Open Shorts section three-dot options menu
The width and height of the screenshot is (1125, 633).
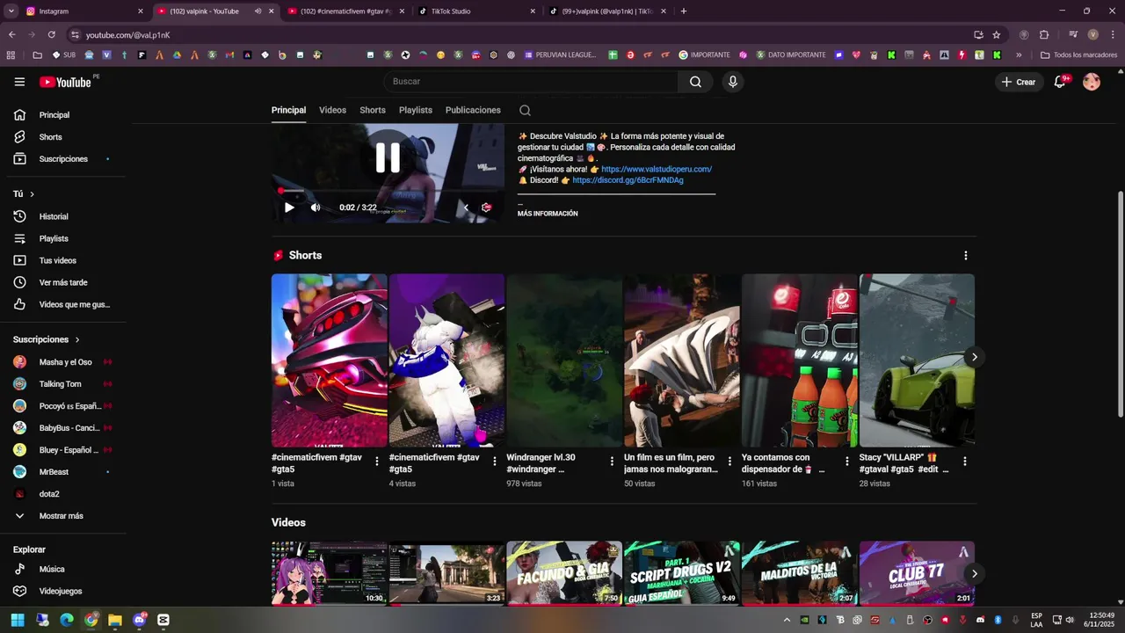click(965, 256)
